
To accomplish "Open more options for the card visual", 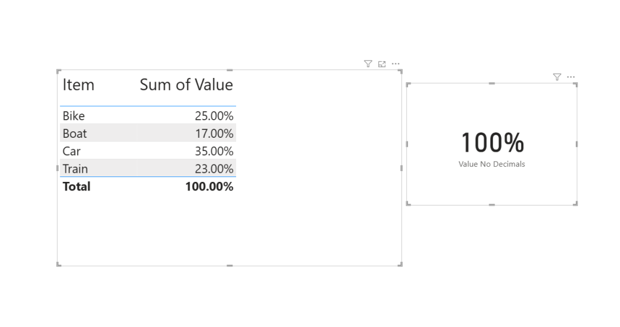I will click(x=571, y=77).
